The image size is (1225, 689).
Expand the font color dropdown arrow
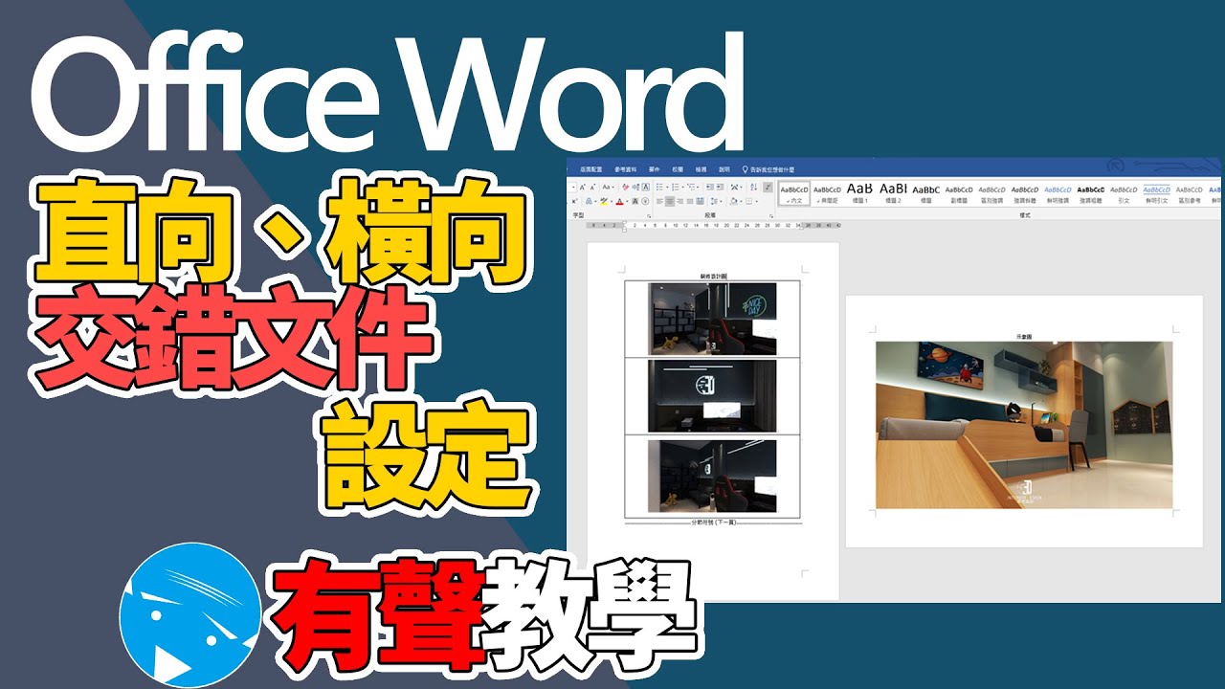point(627,201)
